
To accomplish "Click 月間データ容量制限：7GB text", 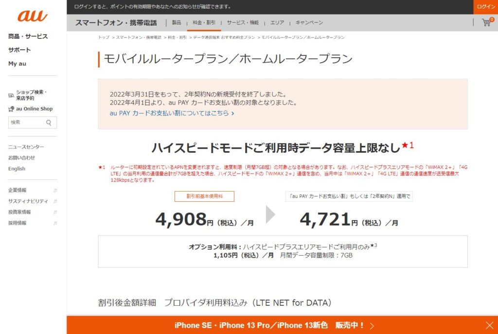I will [x=316, y=255].
